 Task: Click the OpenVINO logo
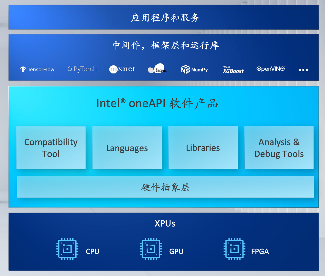point(271,69)
